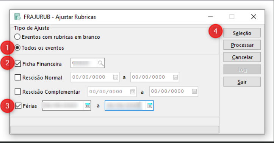Image resolution: width=274 pixels, height=143 pixels.
Task: Open calendar for Férias start date
Action: point(87,105)
